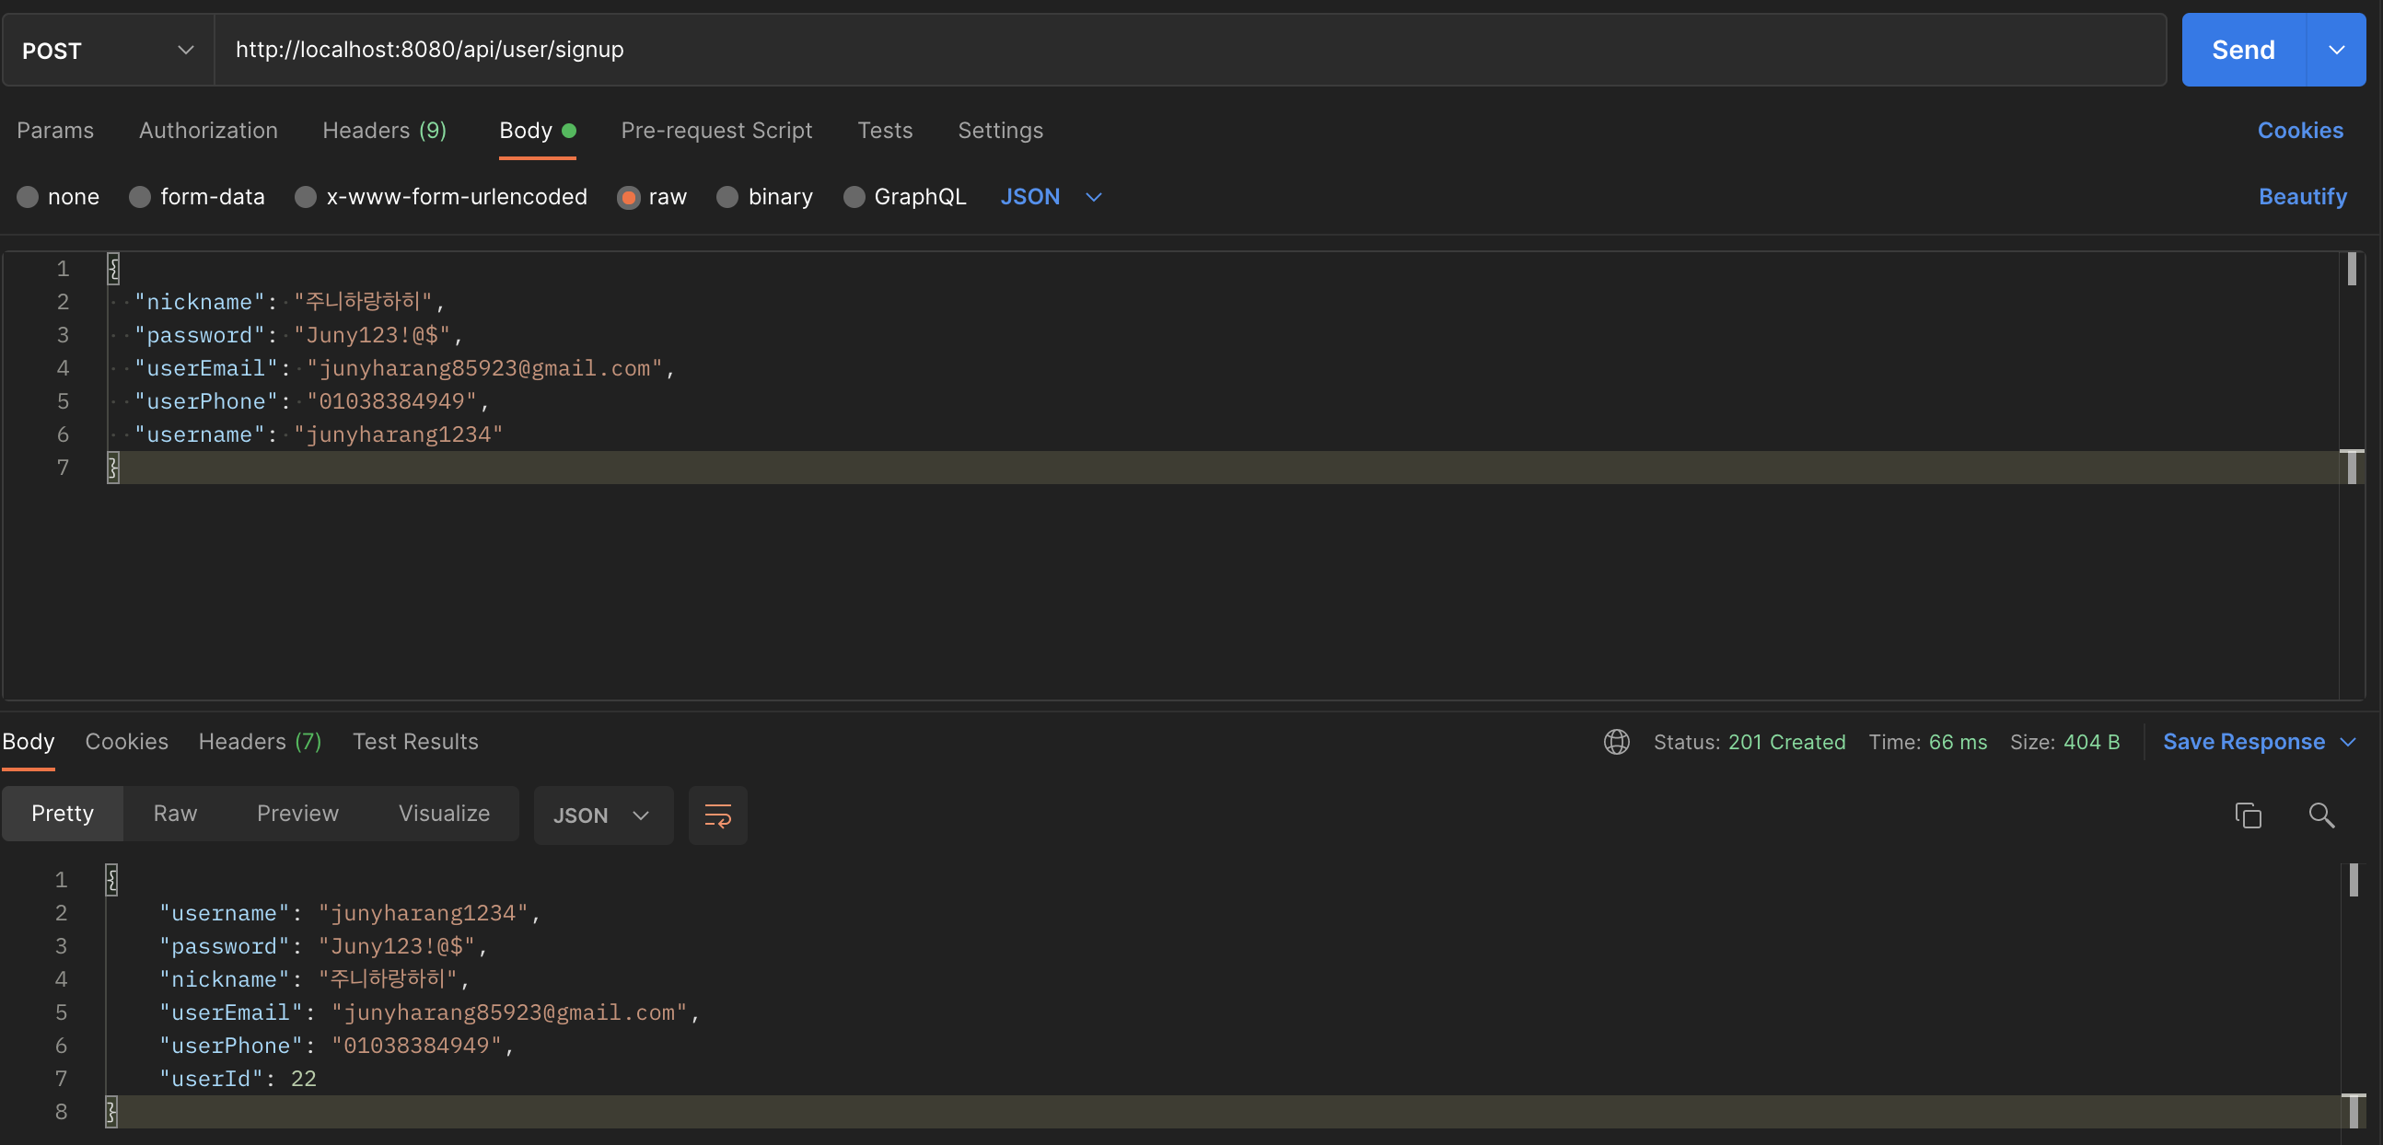Click the Send request button
2383x1145 pixels.
tap(2242, 50)
